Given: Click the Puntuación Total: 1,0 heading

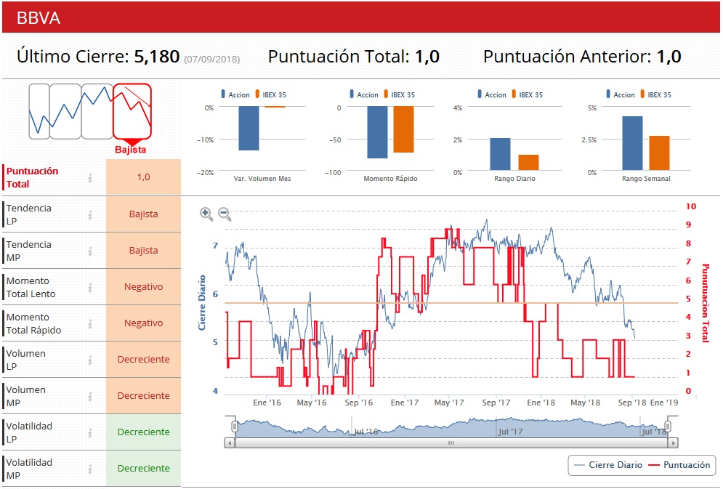Looking at the screenshot, I should pyautogui.click(x=354, y=56).
